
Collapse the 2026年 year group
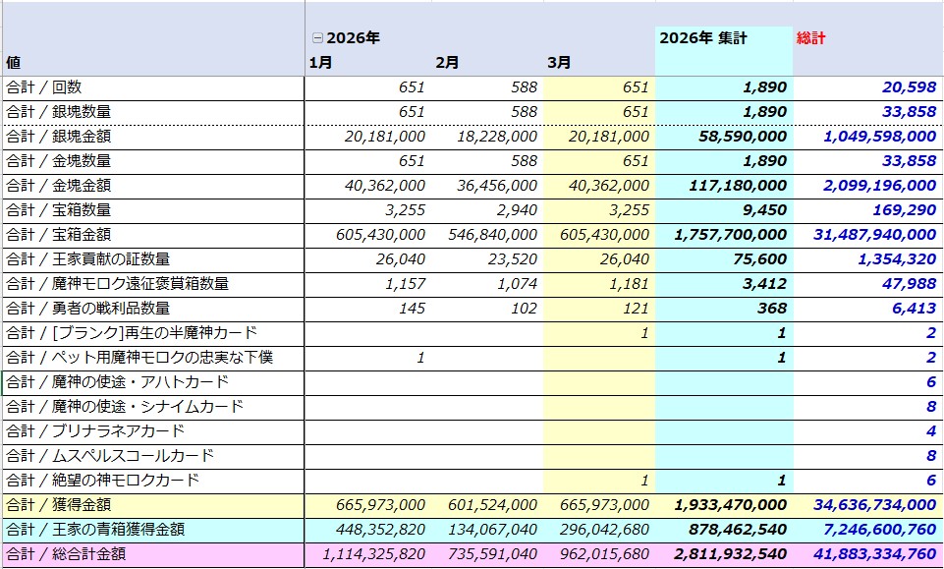[x=316, y=38]
